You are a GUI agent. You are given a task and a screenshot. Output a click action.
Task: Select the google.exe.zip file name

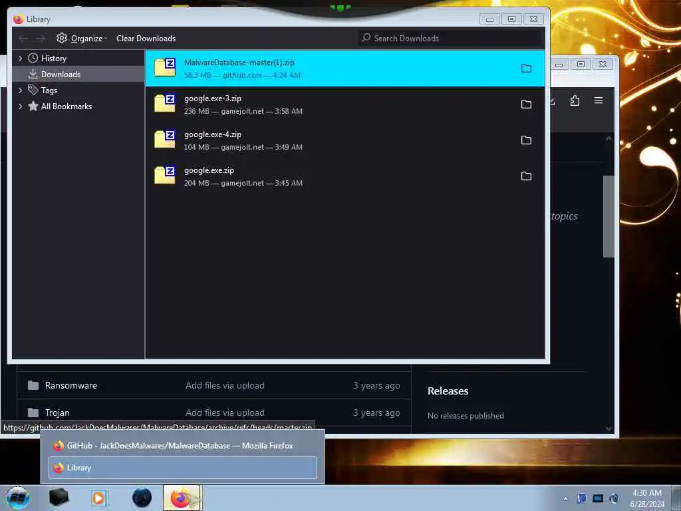tap(209, 170)
